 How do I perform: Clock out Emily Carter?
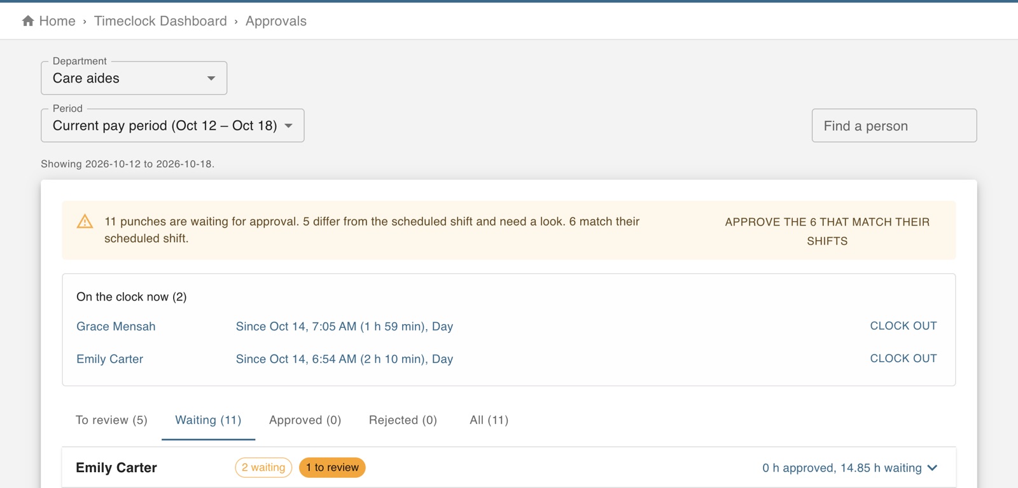pyautogui.click(x=903, y=358)
